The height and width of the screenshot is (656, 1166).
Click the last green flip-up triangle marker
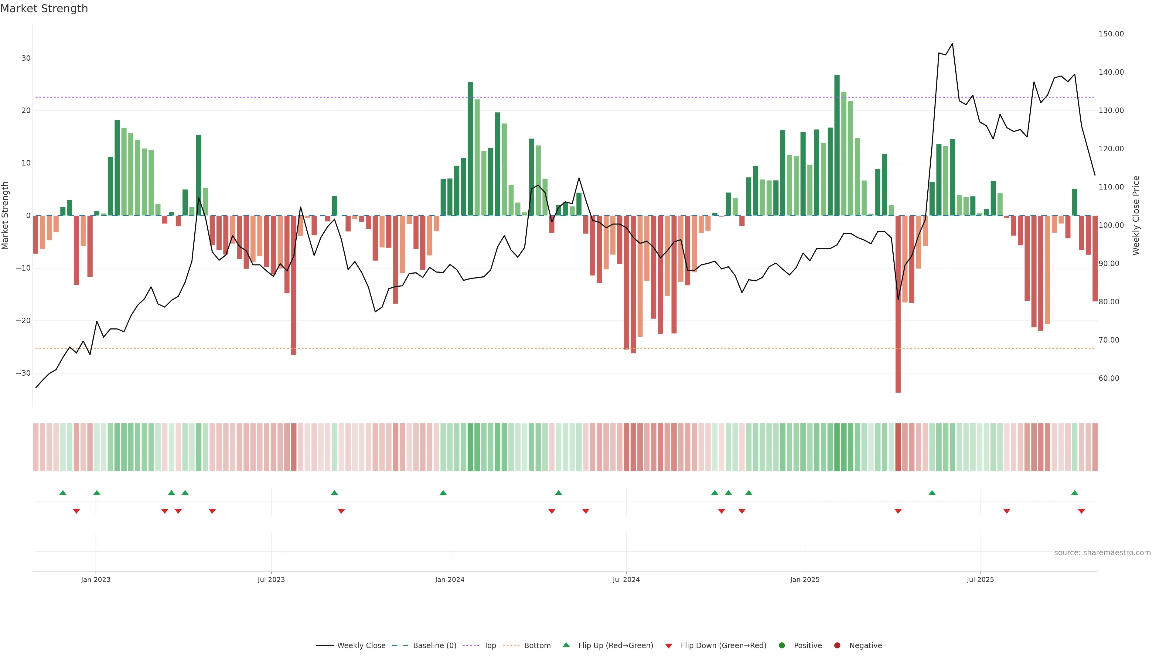coord(1075,493)
